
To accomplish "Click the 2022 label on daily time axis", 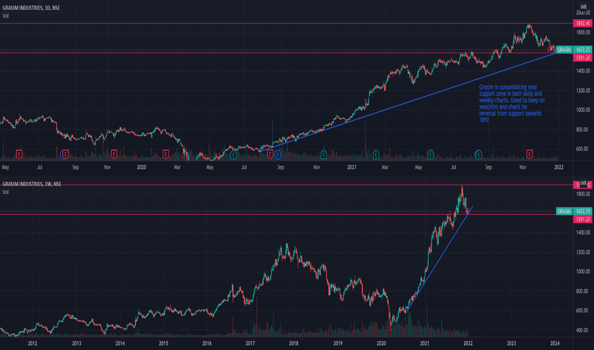I will tap(558, 167).
